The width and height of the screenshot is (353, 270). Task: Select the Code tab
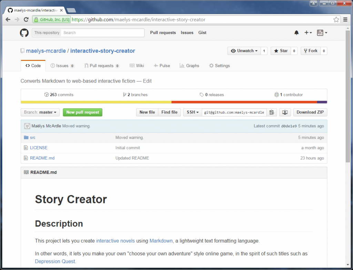tap(33, 66)
